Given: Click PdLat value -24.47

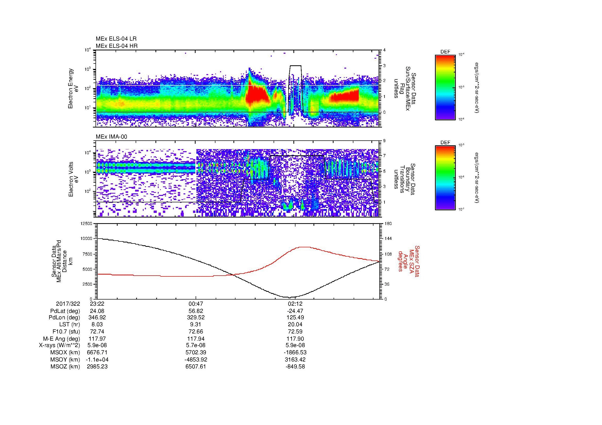Looking at the screenshot, I should coord(295,311).
